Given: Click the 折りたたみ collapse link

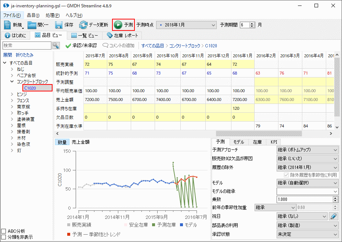Looking at the screenshot, I should [x=24, y=55].
